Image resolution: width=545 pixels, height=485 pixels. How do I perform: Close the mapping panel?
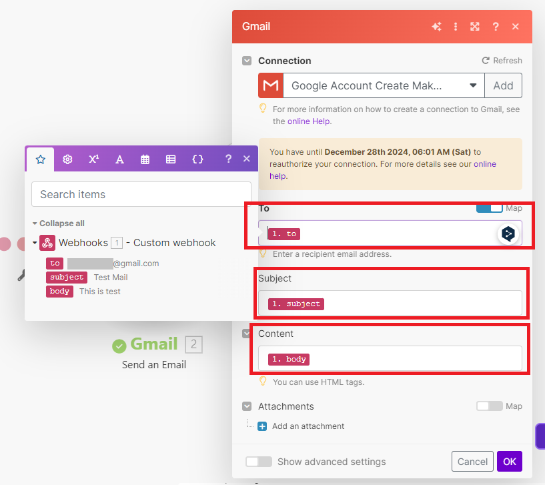point(247,159)
